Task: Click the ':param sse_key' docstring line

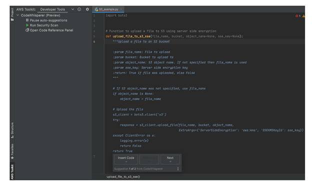Action: tap(150, 68)
